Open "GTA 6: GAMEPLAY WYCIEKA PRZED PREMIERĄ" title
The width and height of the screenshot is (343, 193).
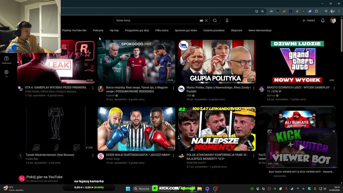[55, 87]
